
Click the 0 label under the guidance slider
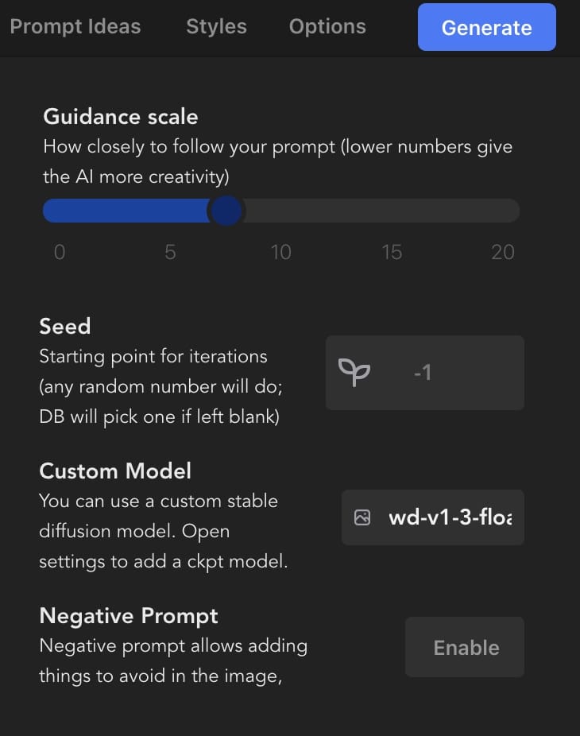pyautogui.click(x=60, y=252)
